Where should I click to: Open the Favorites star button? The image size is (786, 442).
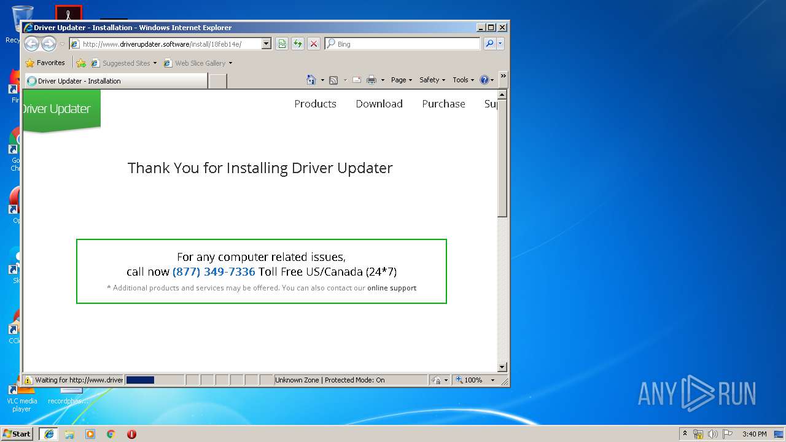tap(45, 63)
